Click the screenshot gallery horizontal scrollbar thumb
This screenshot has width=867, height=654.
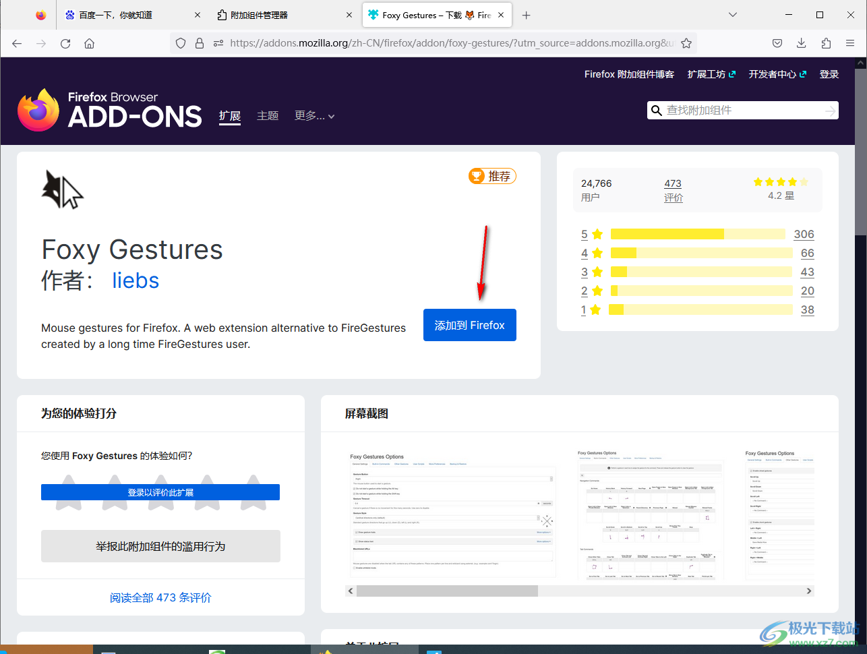[x=447, y=591]
